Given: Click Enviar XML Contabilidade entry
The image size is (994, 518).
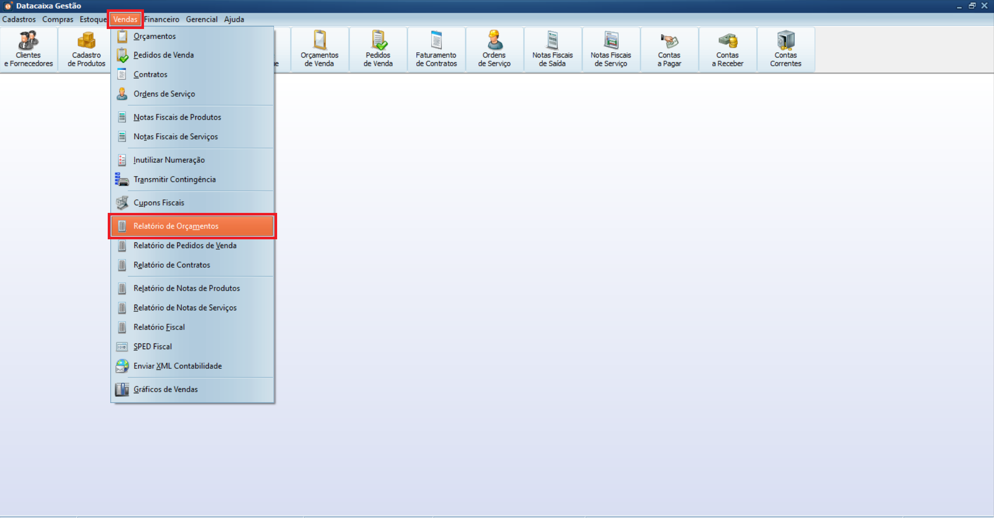Looking at the screenshot, I should tap(178, 366).
